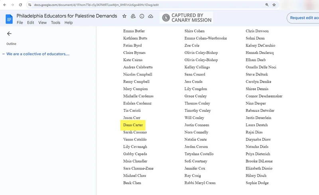Open the Edit menu

click(x=31, y=23)
